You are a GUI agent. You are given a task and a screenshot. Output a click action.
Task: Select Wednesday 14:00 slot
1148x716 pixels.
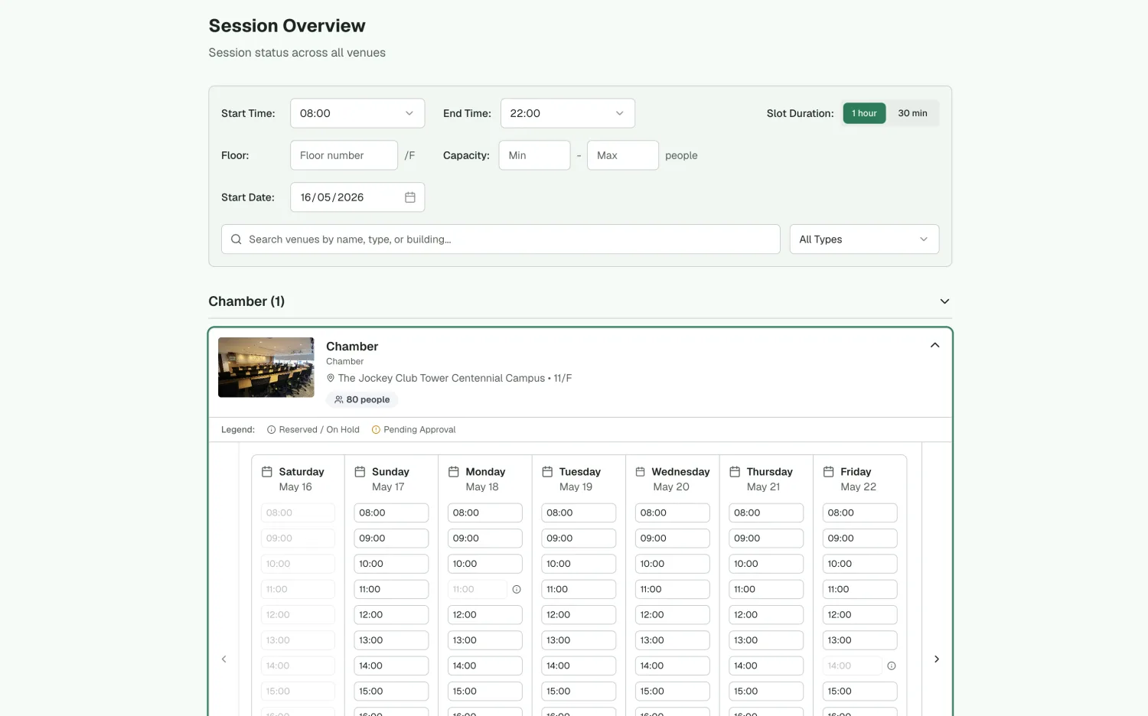pyautogui.click(x=673, y=666)
